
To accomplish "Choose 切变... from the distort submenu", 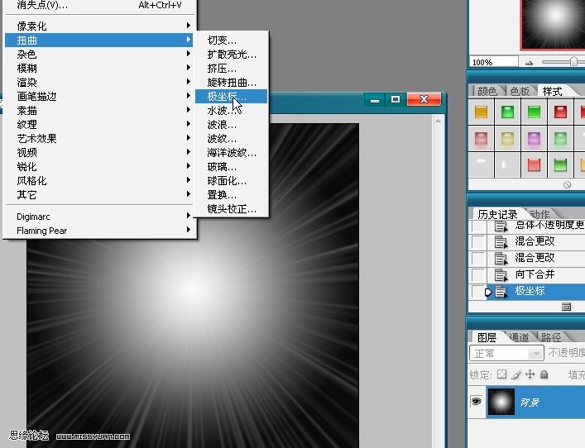I will coord(232,40).
